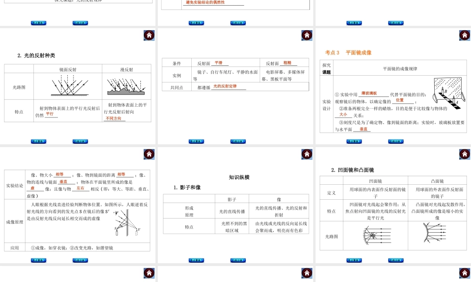Image resolution: width=471 pixels, height=282 pixels.
Task: Click right blue button on 光的反射种类 slide
Action: point(80,141)
